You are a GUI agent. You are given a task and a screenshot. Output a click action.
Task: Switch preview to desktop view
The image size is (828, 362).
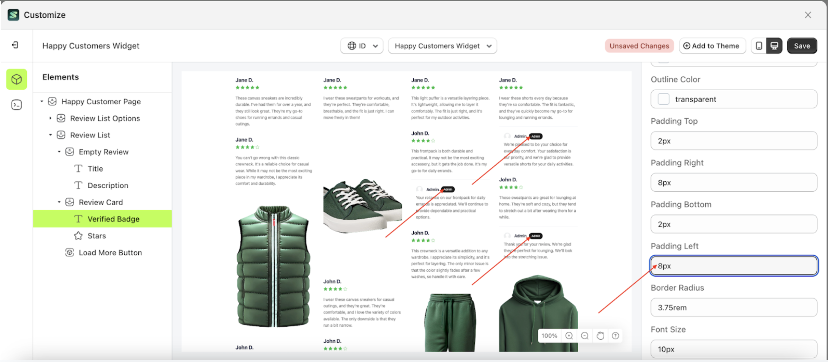point(774,45)
